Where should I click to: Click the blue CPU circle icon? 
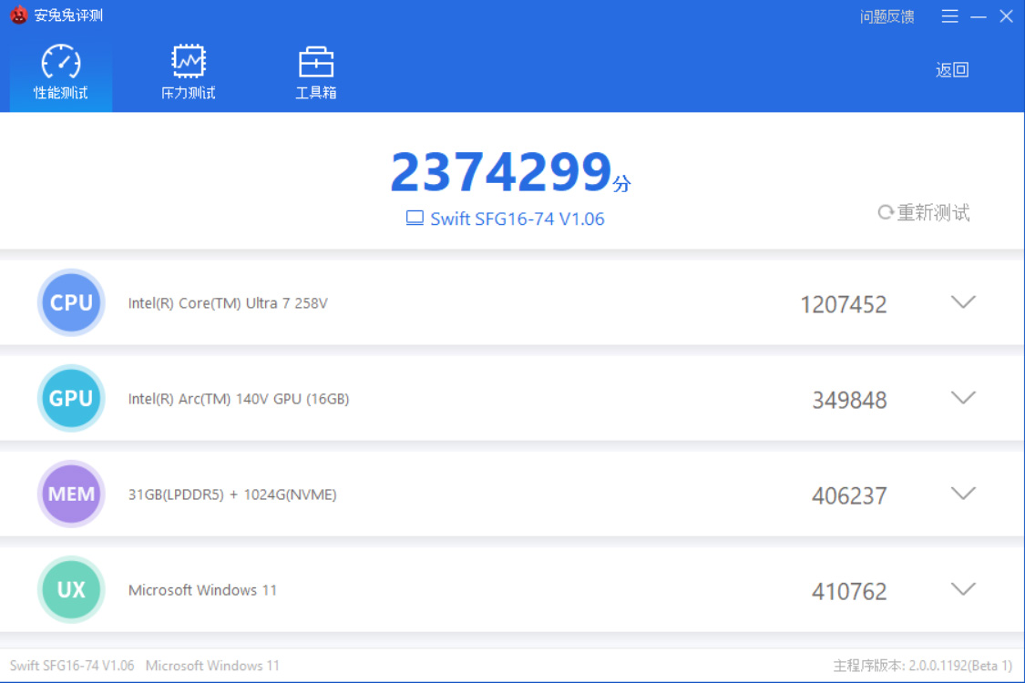tap(71, 303)
